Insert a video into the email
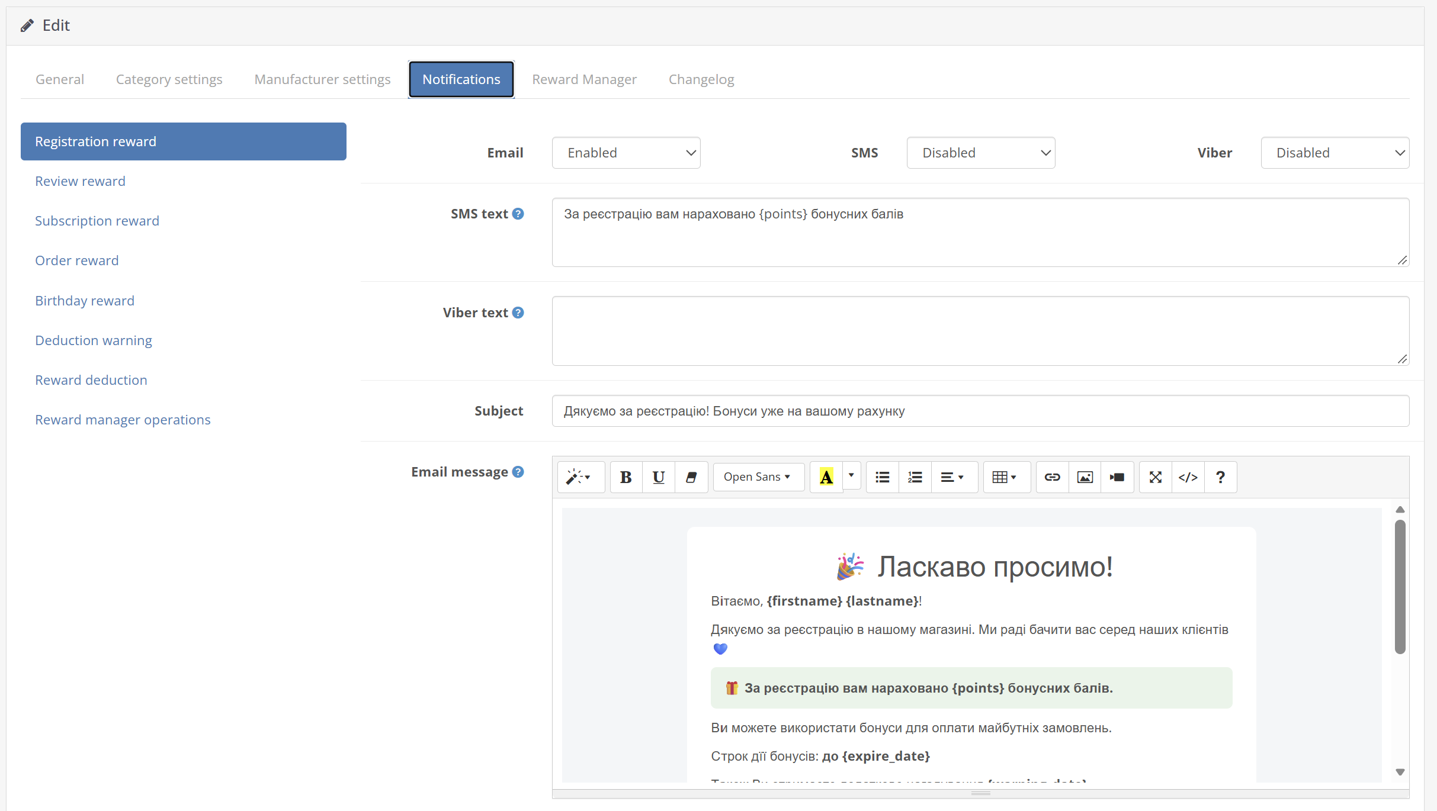This screenshot has width=1437, height=811. click(x=1118, y=477)
